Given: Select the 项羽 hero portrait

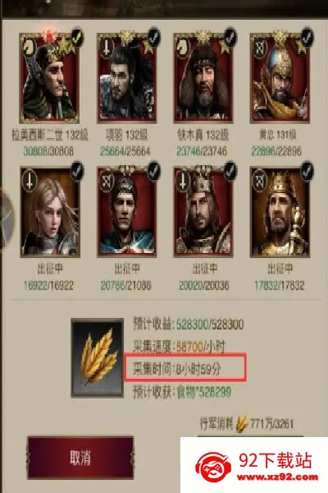Looking at the screenshot, I should pyautogui.click(x=126, y=78).
